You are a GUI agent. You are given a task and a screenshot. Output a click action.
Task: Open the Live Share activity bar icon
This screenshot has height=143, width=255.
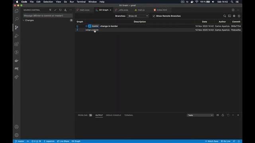17,77
